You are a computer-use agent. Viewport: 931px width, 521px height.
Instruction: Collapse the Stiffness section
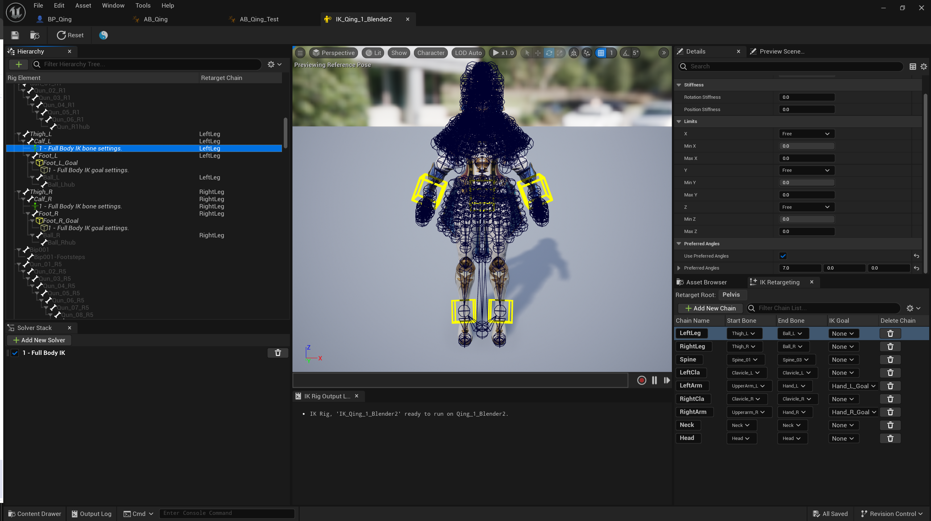click(679, 85)
